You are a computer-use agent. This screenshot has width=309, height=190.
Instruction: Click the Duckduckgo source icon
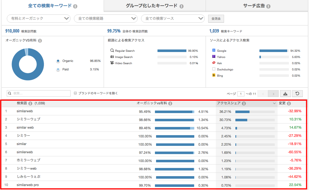coord(214,69)
